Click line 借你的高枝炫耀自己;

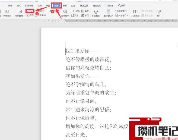point(88,68)
